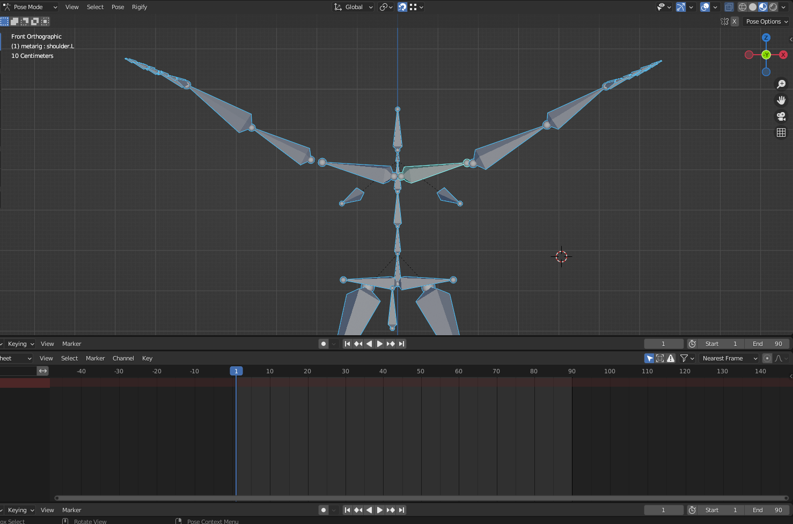The width and height of the screenshot is (793, 524).
Task: Open the Pose Mode dropdown
Action: [30, 7]
